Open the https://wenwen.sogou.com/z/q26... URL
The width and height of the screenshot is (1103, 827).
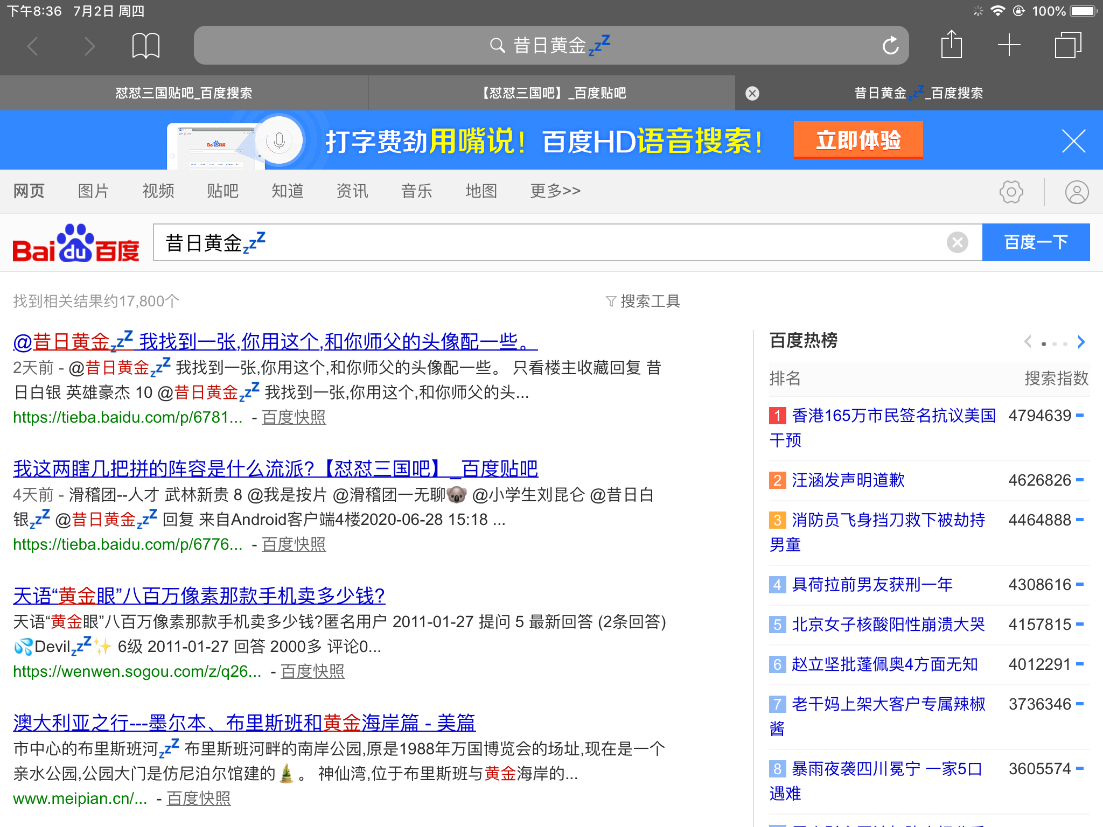tap(137, 671)
